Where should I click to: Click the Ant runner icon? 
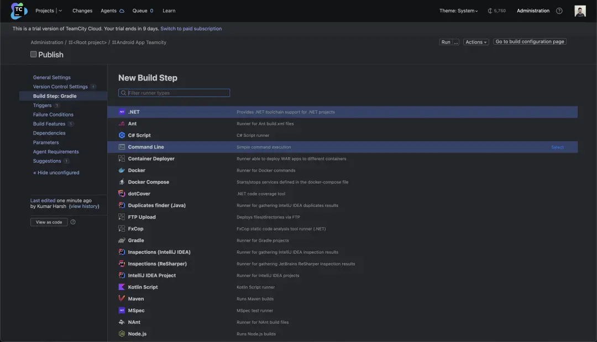click(122, 124)
